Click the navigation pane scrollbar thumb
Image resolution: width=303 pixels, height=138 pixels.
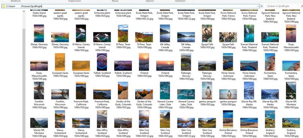24,83
